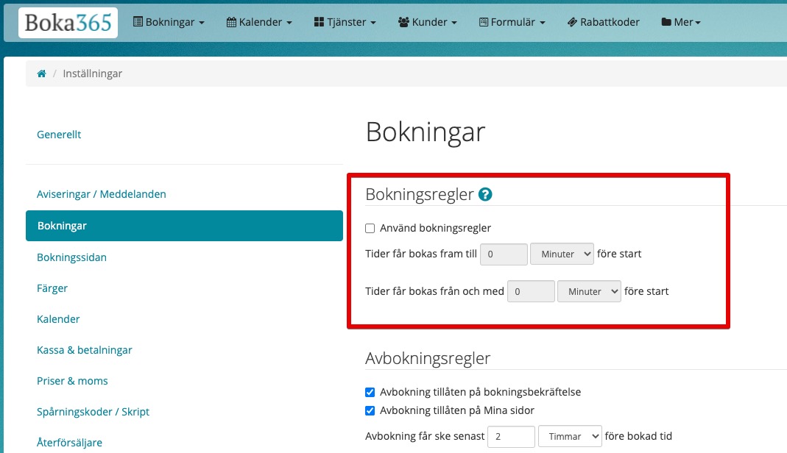Open the Kunder menu
Screen dimensions: 787x453
coord(427,21)
